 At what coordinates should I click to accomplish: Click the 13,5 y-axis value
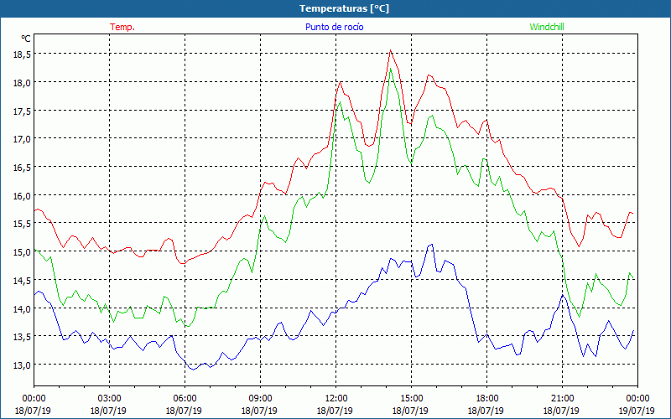point(22,337)
